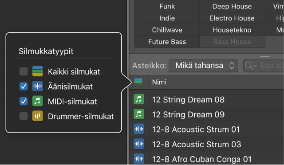
Task: Select the Deep House genre button
Action: [232, 7]
